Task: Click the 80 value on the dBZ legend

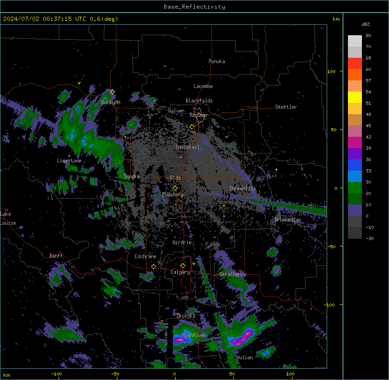Action: [x=368, y=36]
